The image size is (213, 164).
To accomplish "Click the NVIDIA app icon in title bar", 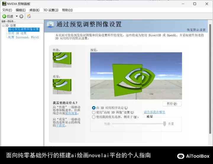I will click(x=4, y=4).
